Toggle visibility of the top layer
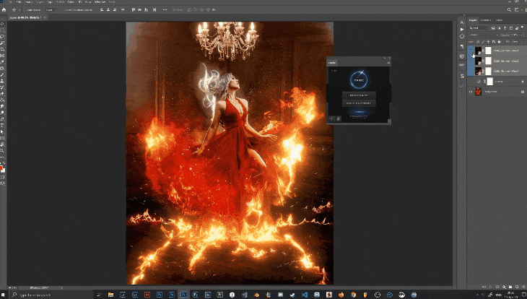527x299 pixels. [471, 51]
